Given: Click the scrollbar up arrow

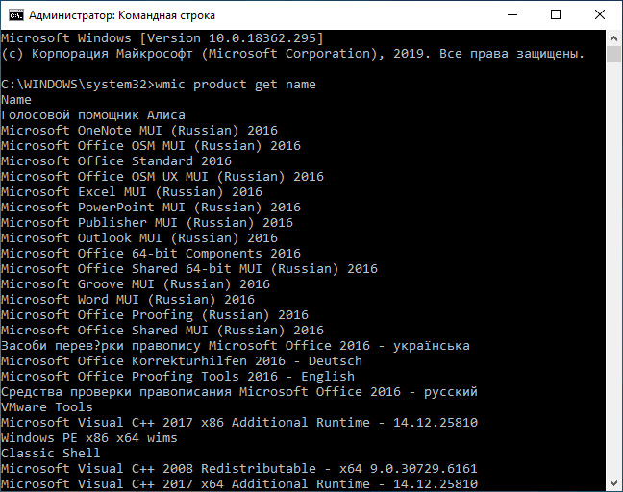Looking at the screenshot, I should [613, 38].
